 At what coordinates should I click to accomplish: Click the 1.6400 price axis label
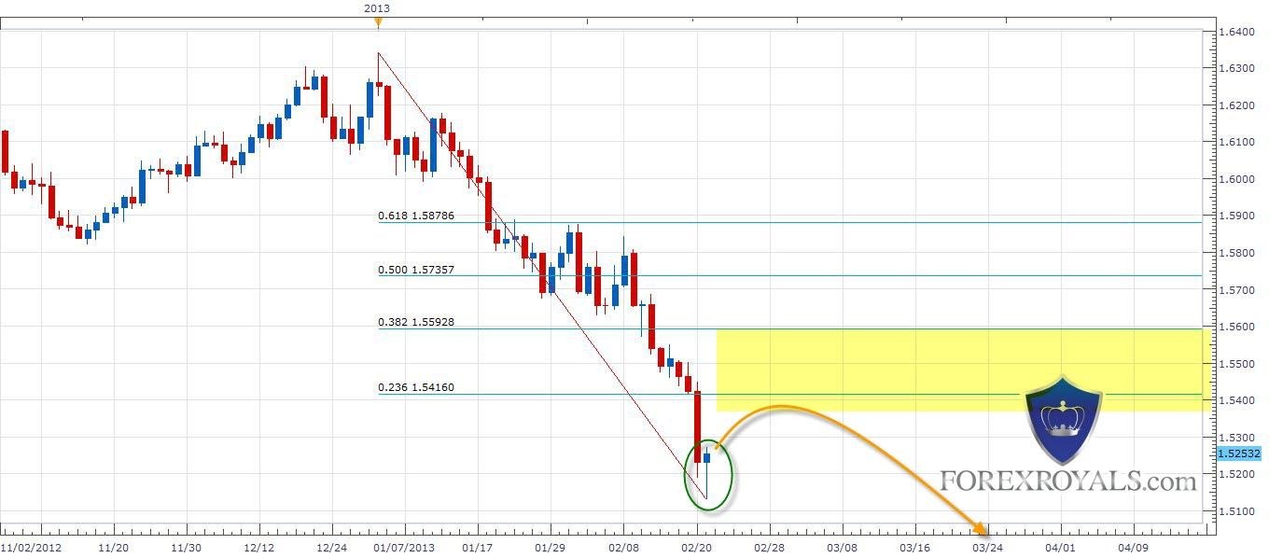coord(1237,32)
